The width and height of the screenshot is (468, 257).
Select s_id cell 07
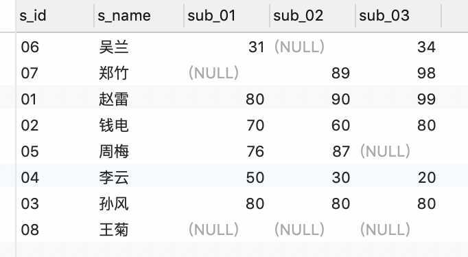(30, 74)
